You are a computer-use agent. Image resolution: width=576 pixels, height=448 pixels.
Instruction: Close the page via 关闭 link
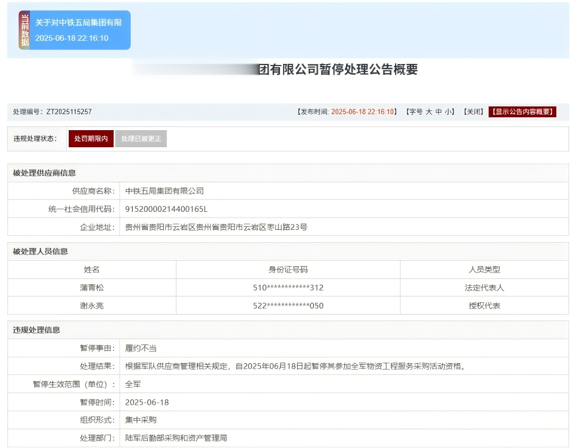coord(474,111)
